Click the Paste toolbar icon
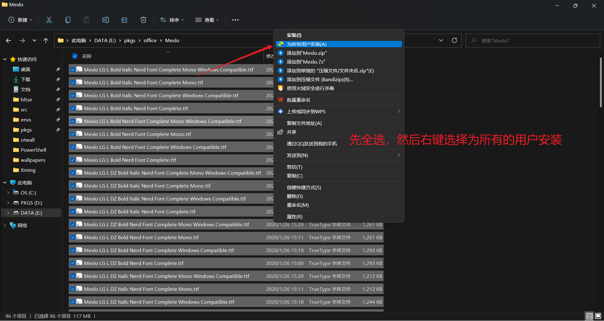Viewport: 604px width, 321px height. coord(87,20)
